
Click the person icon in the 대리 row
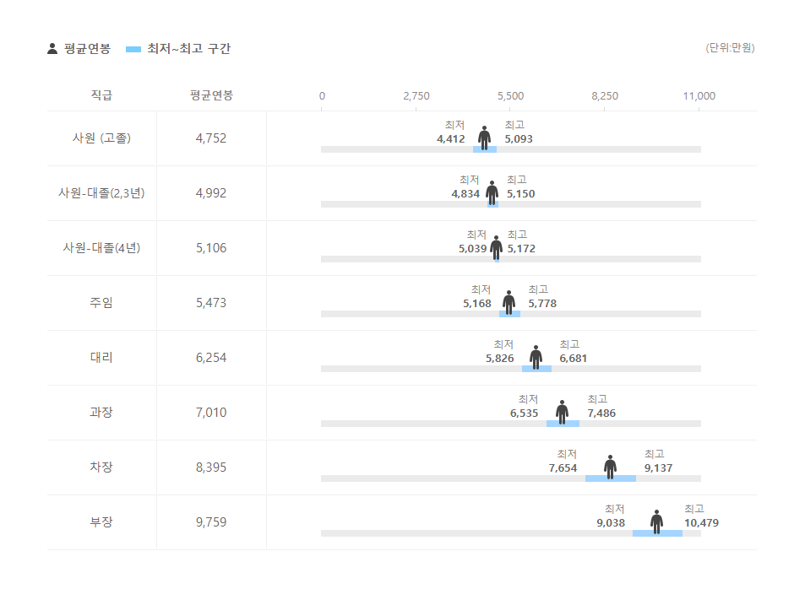click(536, 357)
